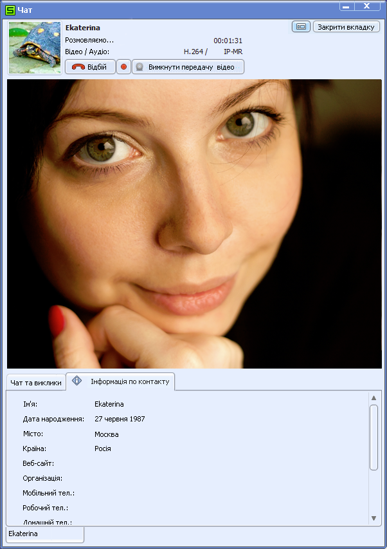Click the city value Москва
This screenshot has width=387, height=549.
click(x=107, y=434)
